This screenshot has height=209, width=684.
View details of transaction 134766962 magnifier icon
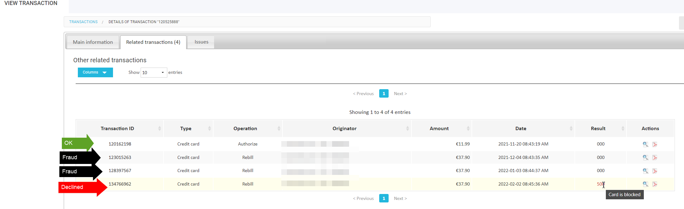click(x=645, y=184)
